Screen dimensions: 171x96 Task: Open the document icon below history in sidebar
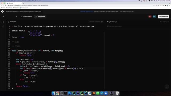tap(3, 26)
